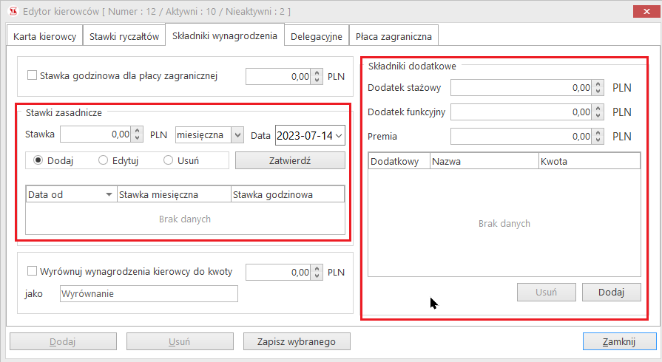Screen dimensions: 662x362
Task: Decrease wyrównanie amount with down arrow
Action: 317,276
